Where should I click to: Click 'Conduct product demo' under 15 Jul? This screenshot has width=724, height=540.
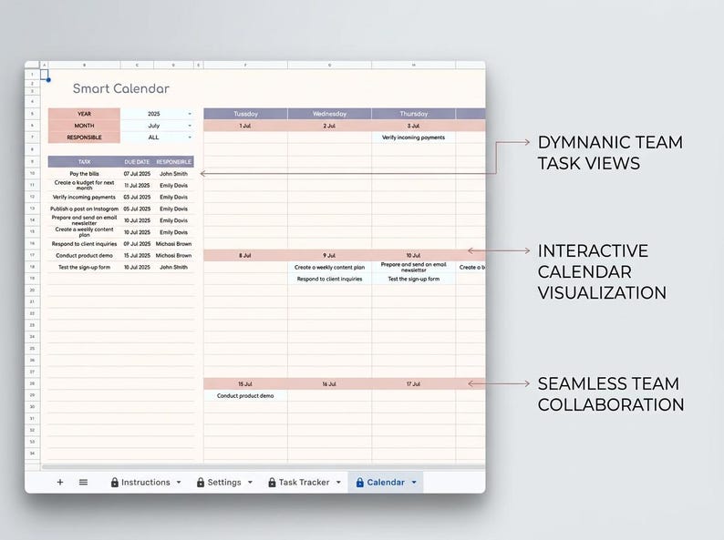click(x=245, y=395)
